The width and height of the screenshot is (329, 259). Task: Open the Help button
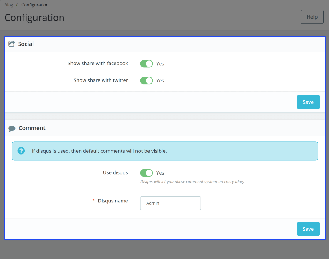[x=312, y=17]
